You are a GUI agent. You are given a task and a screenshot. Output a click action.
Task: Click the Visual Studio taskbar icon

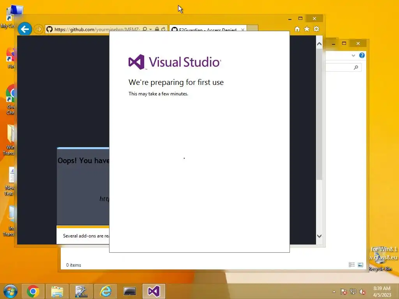[x=154, y=291]
